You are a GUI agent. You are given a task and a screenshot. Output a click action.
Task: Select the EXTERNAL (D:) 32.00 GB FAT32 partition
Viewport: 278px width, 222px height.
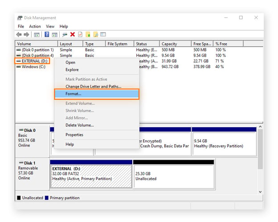91,174
